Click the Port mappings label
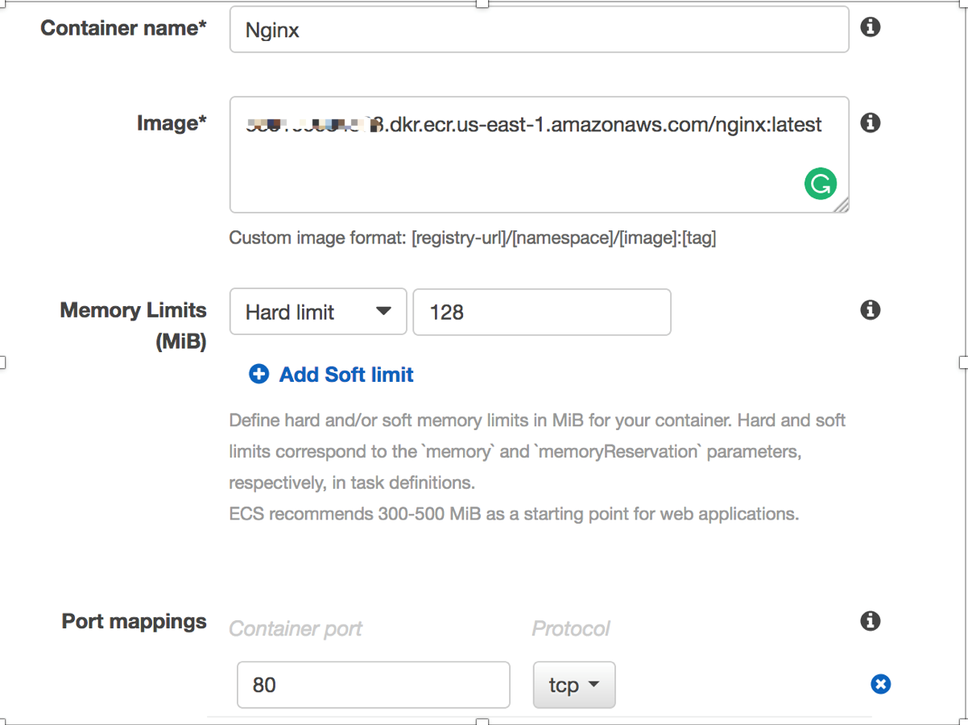 pos(134,622)
